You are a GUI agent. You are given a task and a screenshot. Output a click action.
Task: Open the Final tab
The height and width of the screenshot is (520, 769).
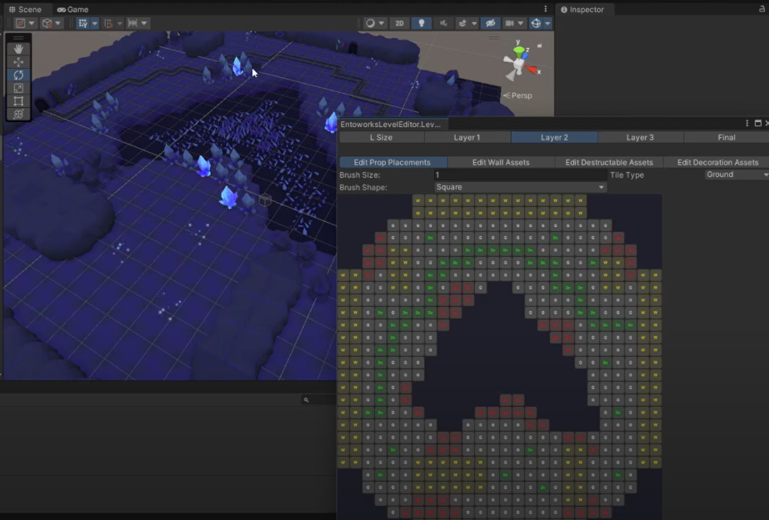726,137
